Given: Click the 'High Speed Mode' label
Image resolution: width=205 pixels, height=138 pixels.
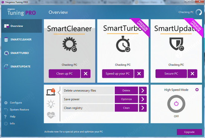Looking at the screenshot, I should tap(176, 90).
